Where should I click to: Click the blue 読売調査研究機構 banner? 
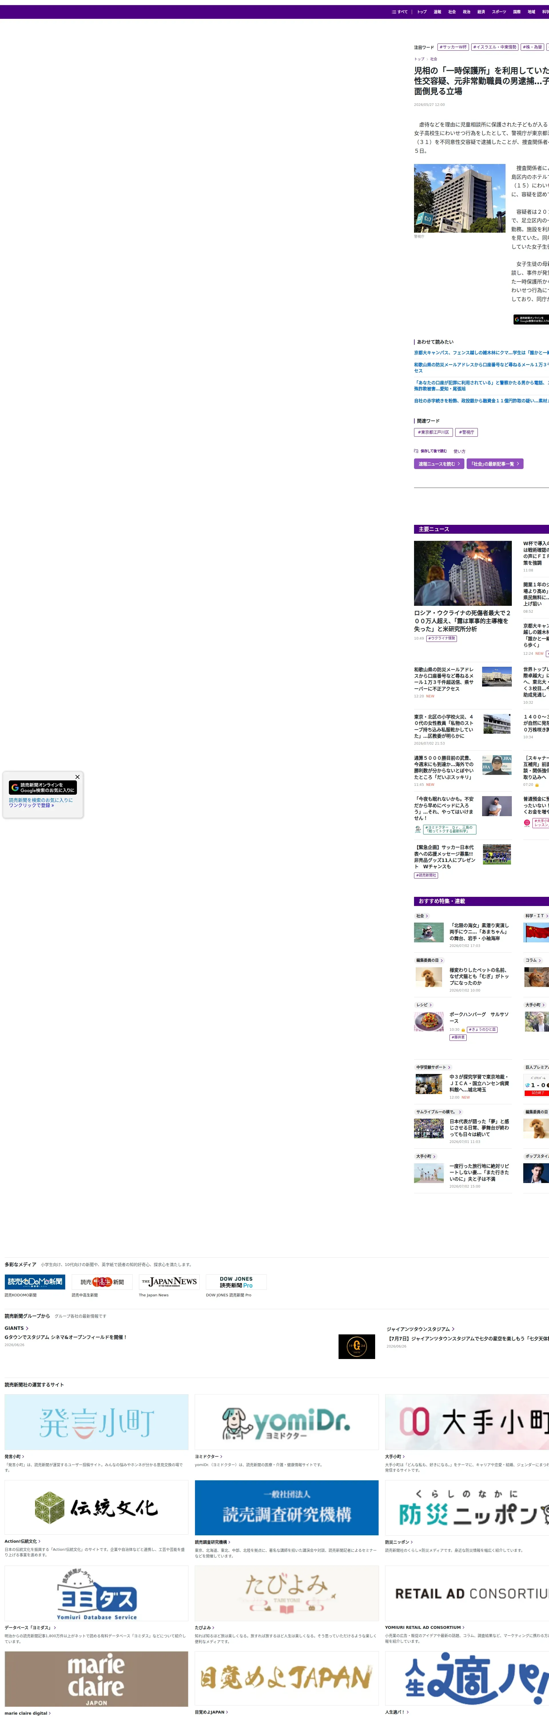pyautogui.click(x=287, y=1508)
